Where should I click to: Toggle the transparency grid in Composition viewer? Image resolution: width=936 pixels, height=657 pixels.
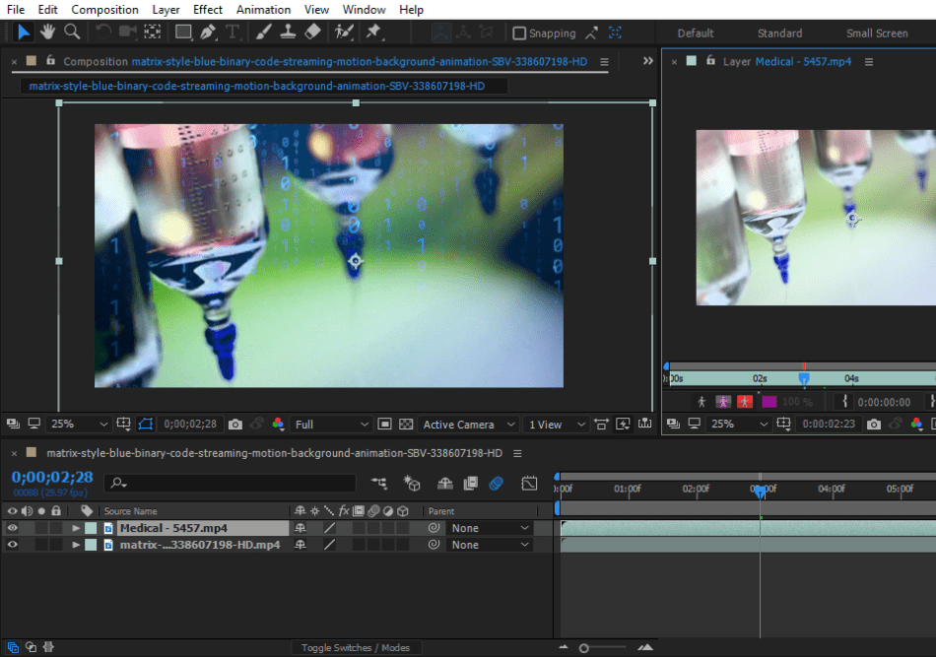point(406,425)
